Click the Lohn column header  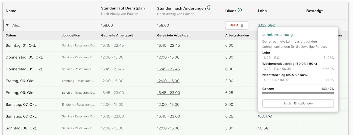click(262, 11)
